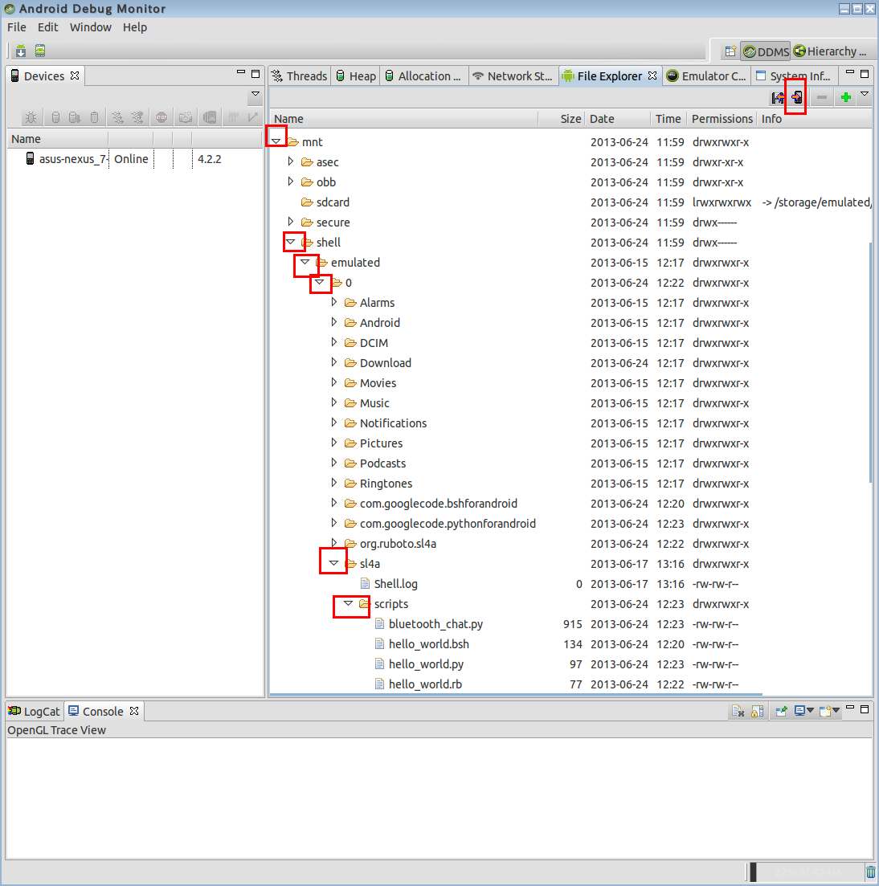879x886 pixels.
Task: Select the sdcard folder row
Action: [571, 202]
